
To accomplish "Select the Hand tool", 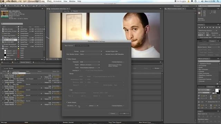I will coord(6,6).
